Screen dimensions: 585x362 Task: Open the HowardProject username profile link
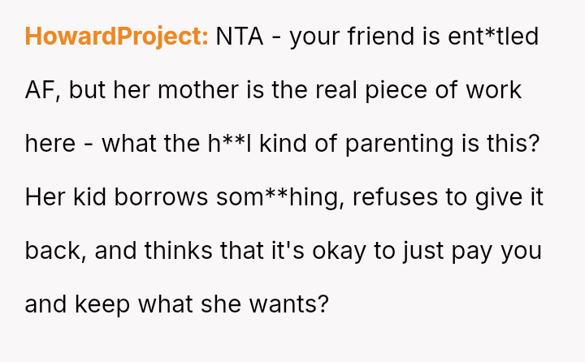117,37
